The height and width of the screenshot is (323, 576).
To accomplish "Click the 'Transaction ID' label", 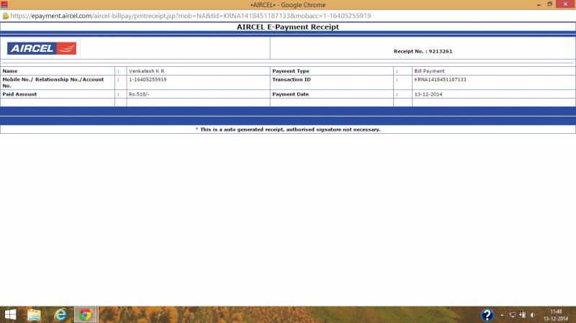I will coord(292,79).
